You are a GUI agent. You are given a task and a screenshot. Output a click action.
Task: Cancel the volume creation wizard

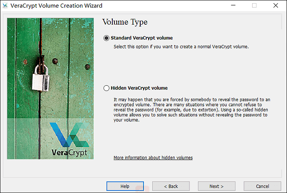click(x=262, y=186)
